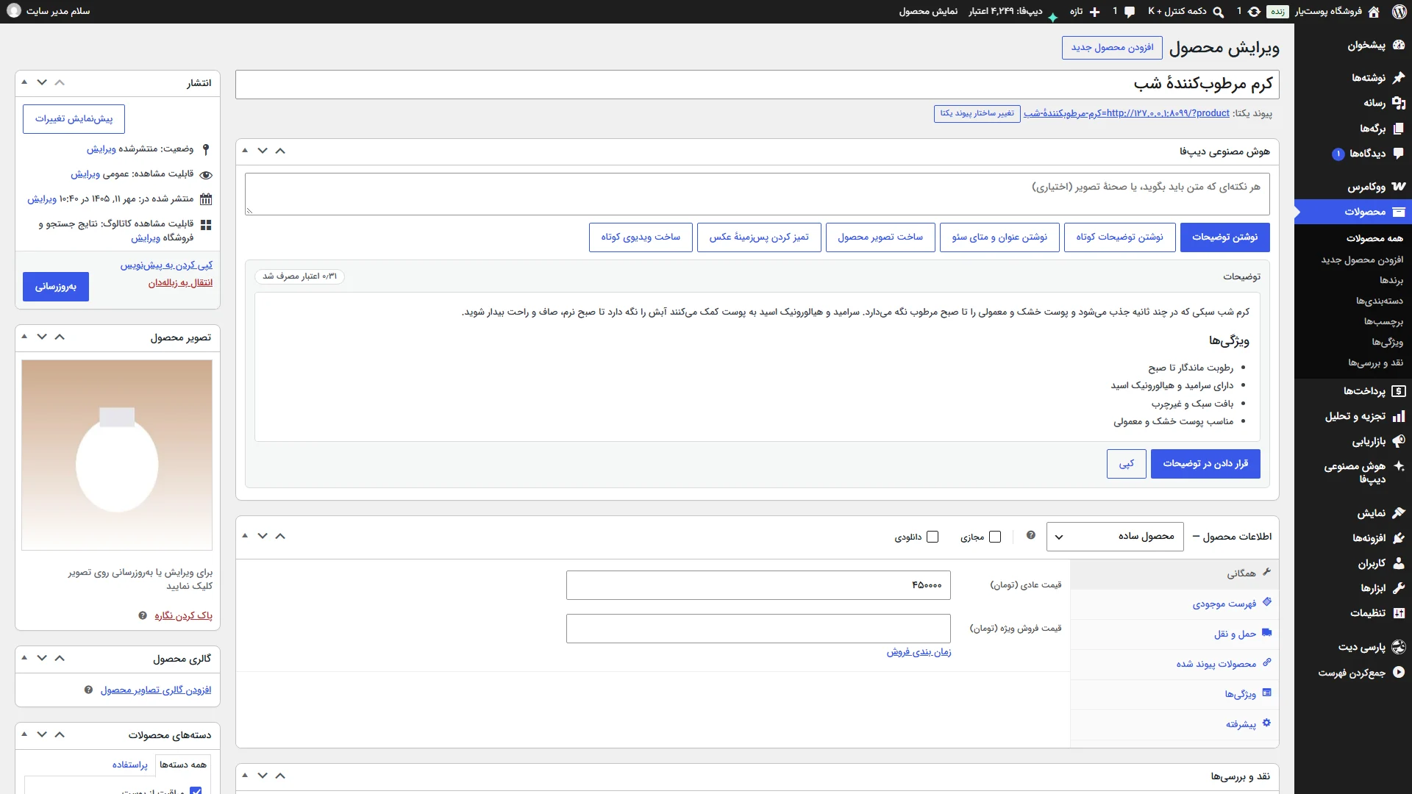Screen dimensions: 1412x794
Task: Open Pages (برگه‌ها) sidebar item
Action: click(1353, 129)
